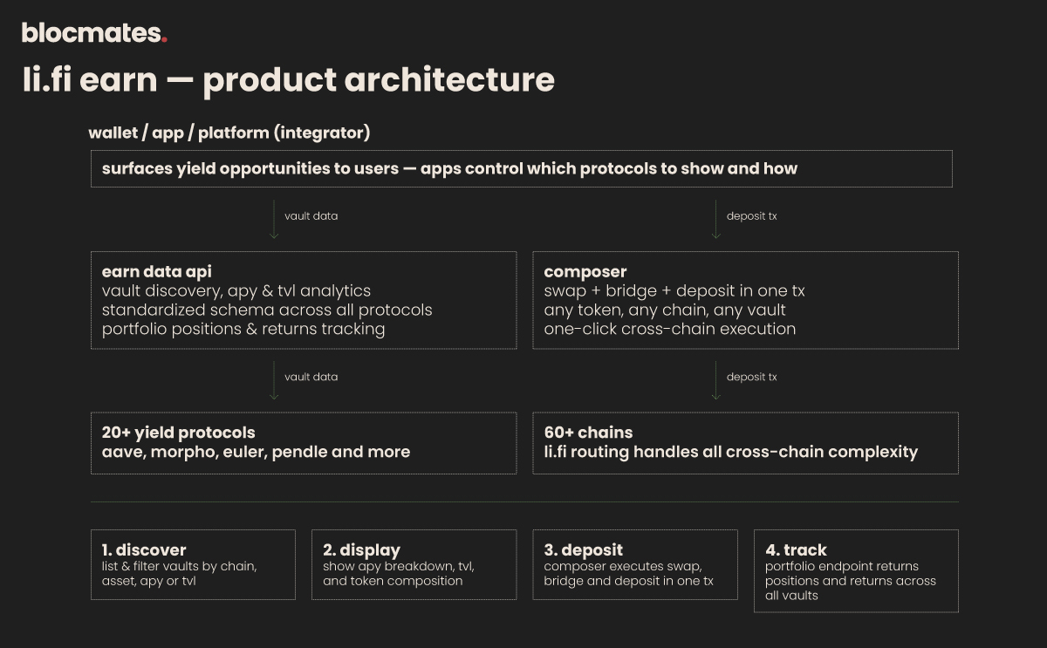This screenshot has height=648, width=1047.
Task: Click 'show apy breakdown, tvl' description
Action: tap(399, 573)
